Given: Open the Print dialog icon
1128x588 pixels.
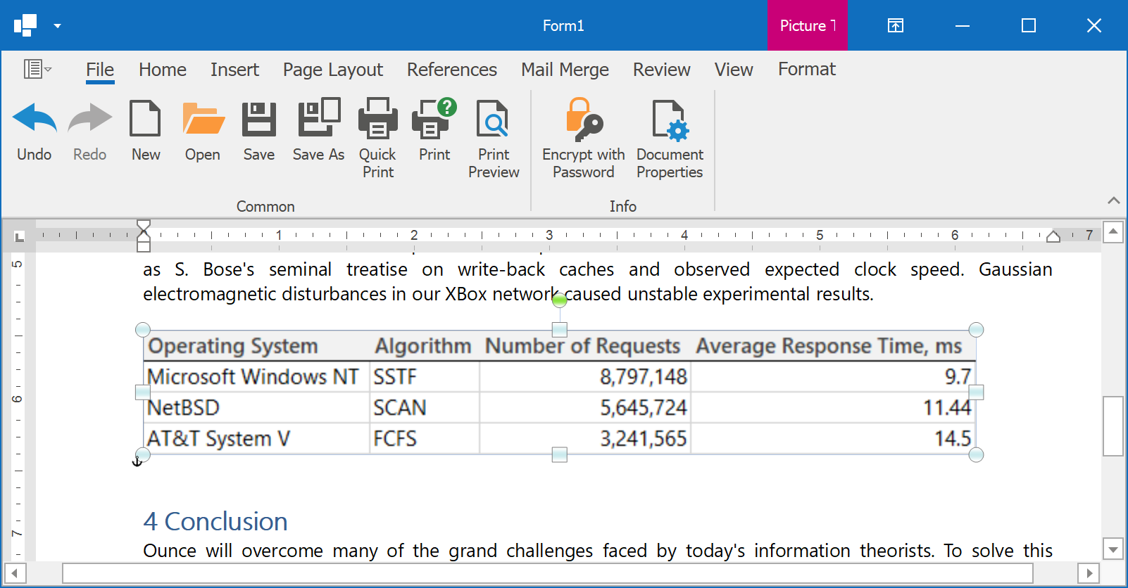Looking at the screenshot, I should point(434,119).
